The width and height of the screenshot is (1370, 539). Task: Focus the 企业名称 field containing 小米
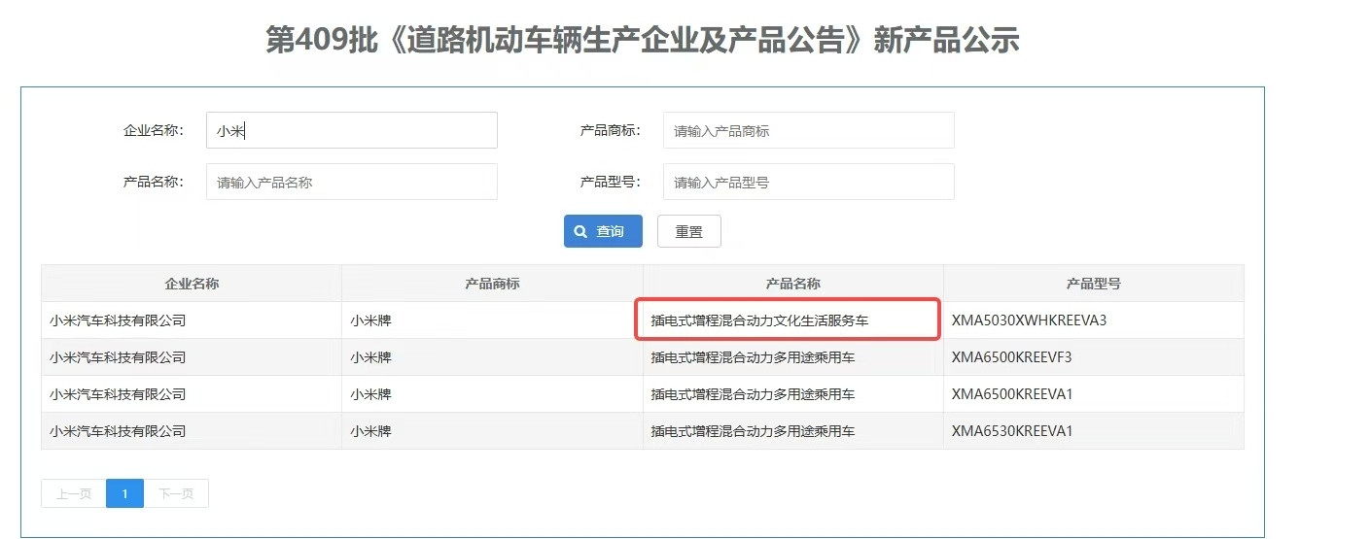click(352, 130)
